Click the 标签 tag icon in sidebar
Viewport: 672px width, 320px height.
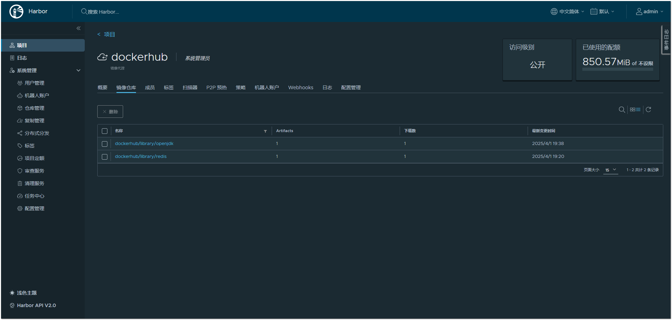pos(20,146)
